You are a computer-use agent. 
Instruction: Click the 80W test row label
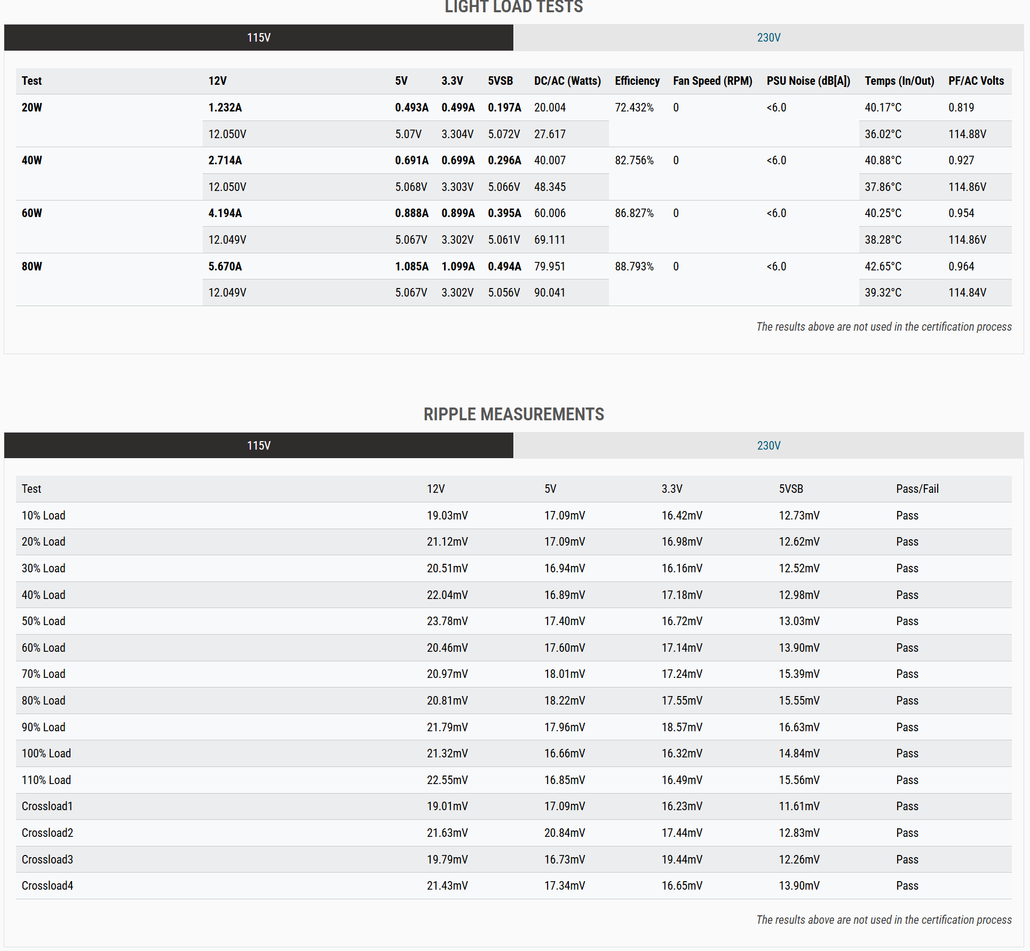tap(31, 266)
